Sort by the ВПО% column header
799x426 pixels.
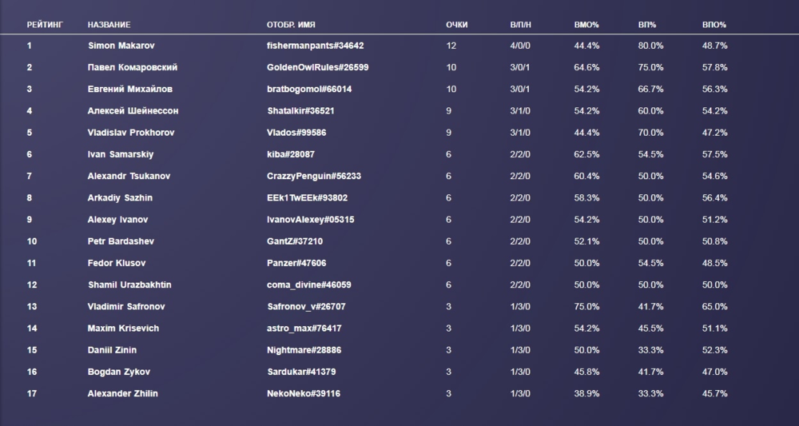pyautogui.click(x=714, y=25)
